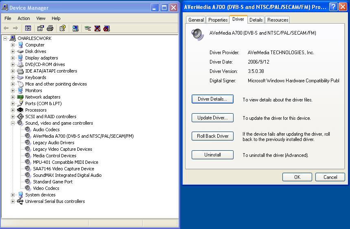Expand the Processors node
350x229 pixels.
pos(13,110)
